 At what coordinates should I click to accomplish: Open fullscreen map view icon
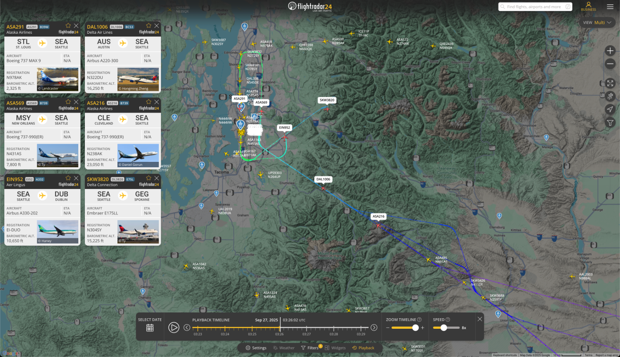(610, 83)
